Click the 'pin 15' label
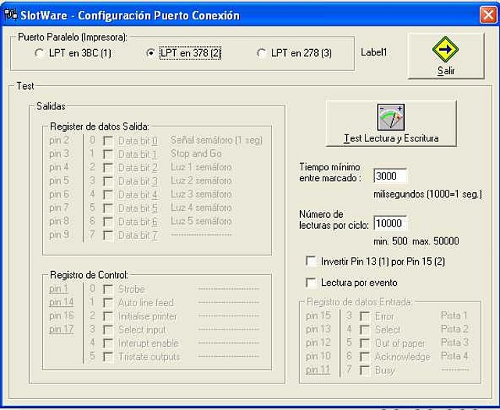 tap(318, 316)
